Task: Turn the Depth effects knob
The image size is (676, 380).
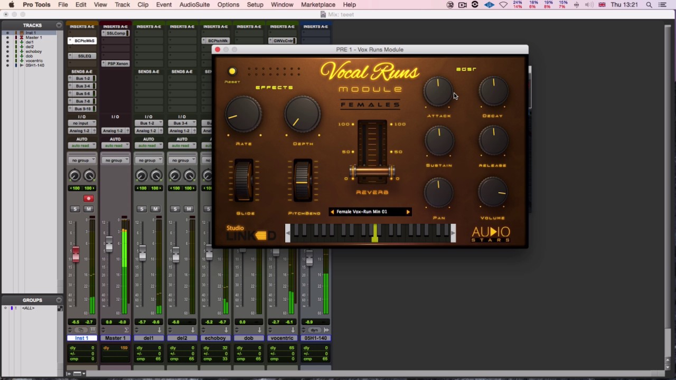Action: click(303, 115)
